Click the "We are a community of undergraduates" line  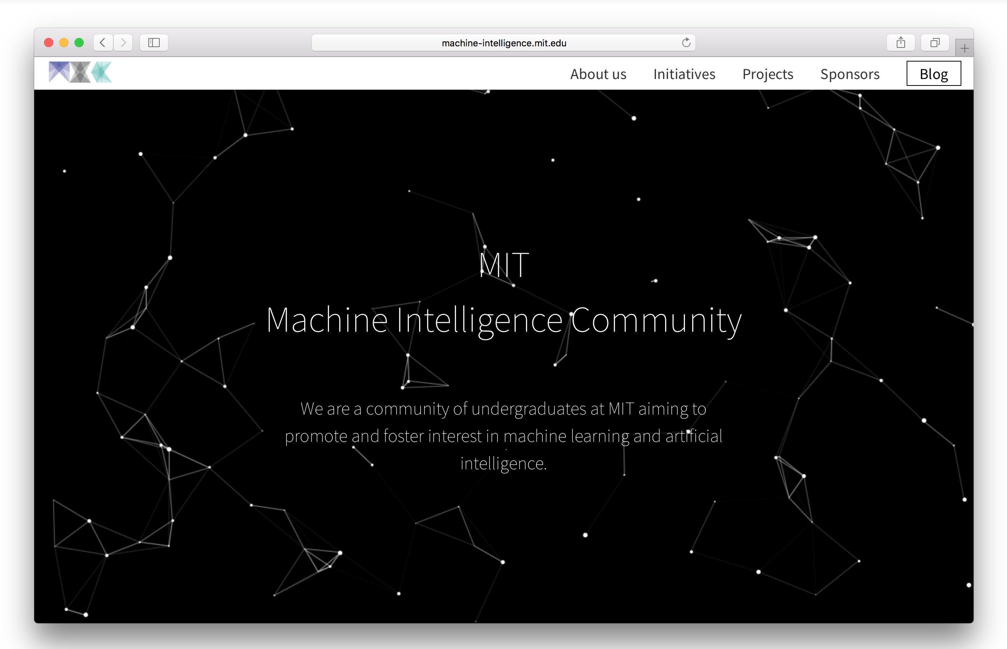pyautogui.click(x=503, y=409)
